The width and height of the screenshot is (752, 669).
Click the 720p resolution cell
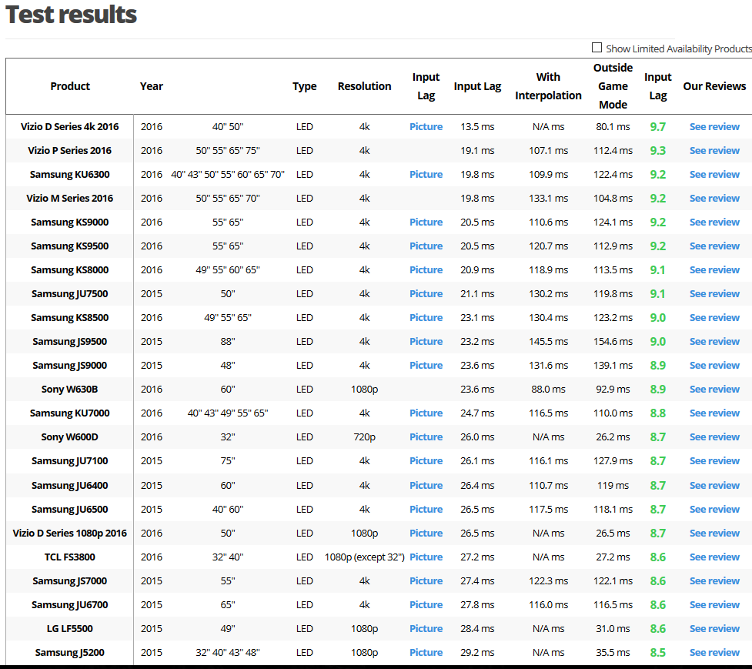pos(365,437)
